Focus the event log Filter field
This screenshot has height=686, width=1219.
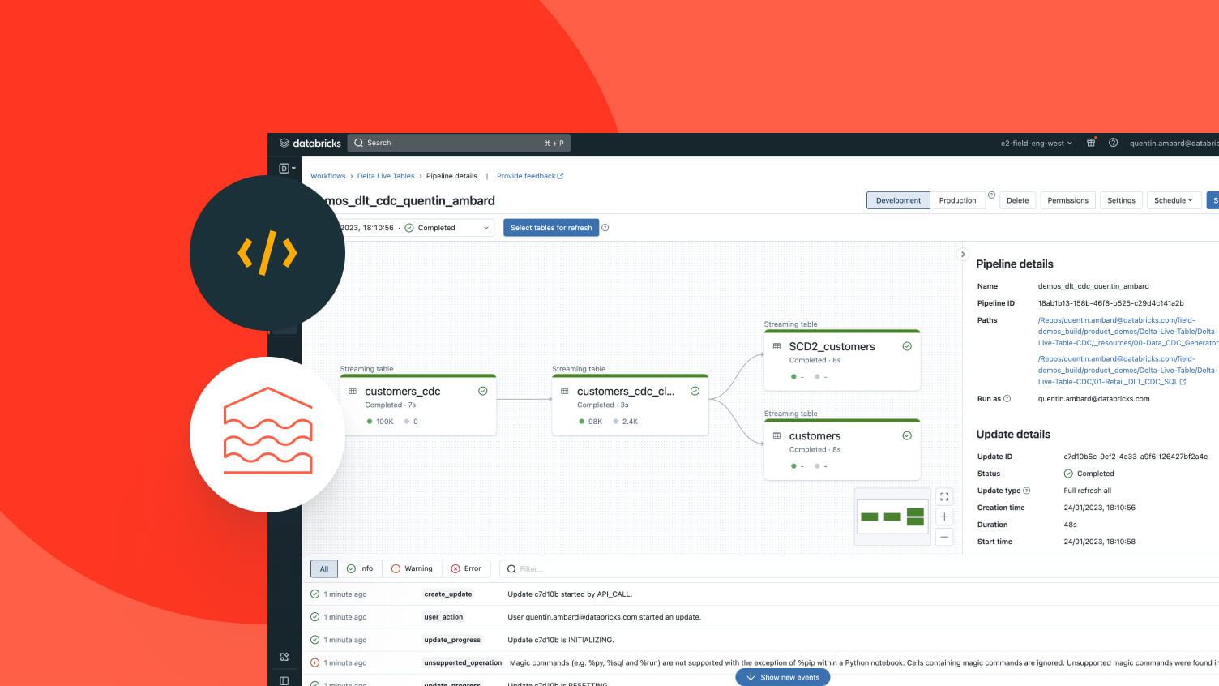(859, 569)
